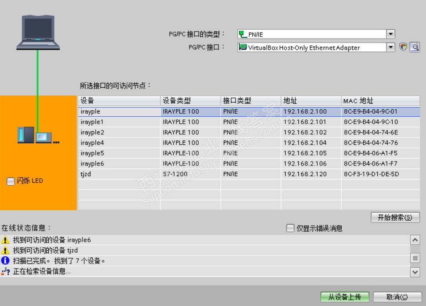The width and height of the screenshot is (426, 306).
Task: Select the irayple5 device row
Action: [249, 153]
